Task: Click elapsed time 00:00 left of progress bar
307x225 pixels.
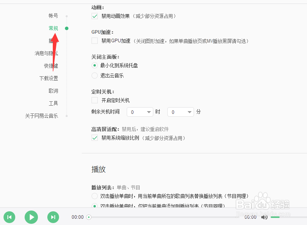Action: point(77,217)
